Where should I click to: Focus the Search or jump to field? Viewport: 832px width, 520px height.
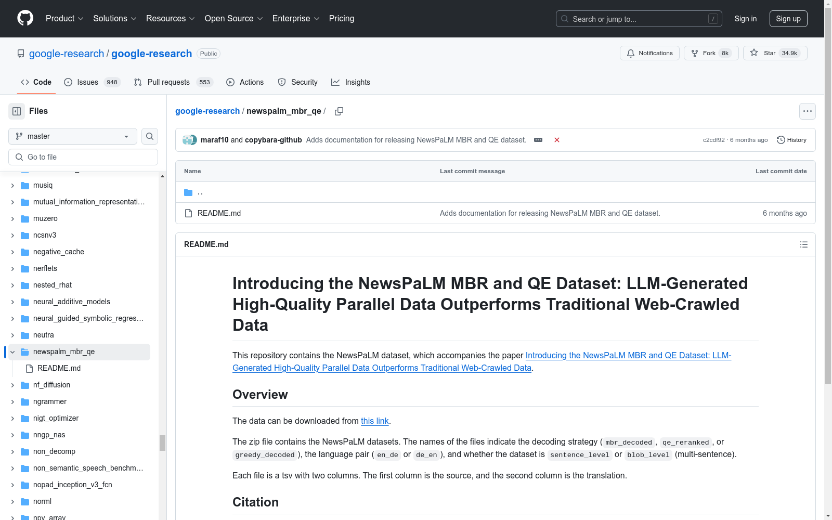coord(639,19)
